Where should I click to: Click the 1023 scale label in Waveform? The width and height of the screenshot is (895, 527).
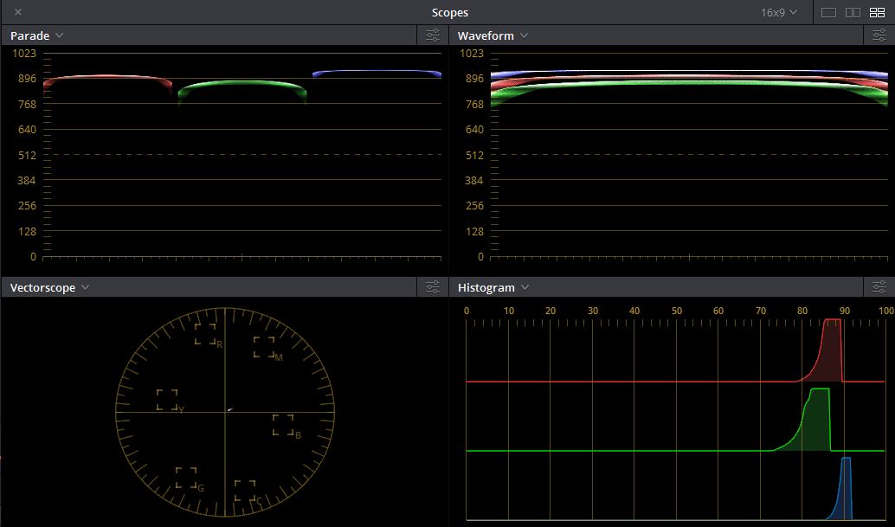(x=472, y=54)
